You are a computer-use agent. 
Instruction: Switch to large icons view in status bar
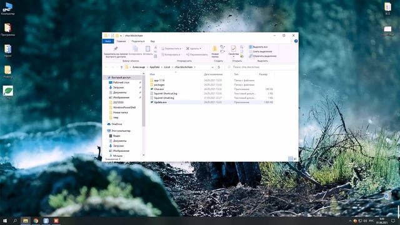[295, 159]
